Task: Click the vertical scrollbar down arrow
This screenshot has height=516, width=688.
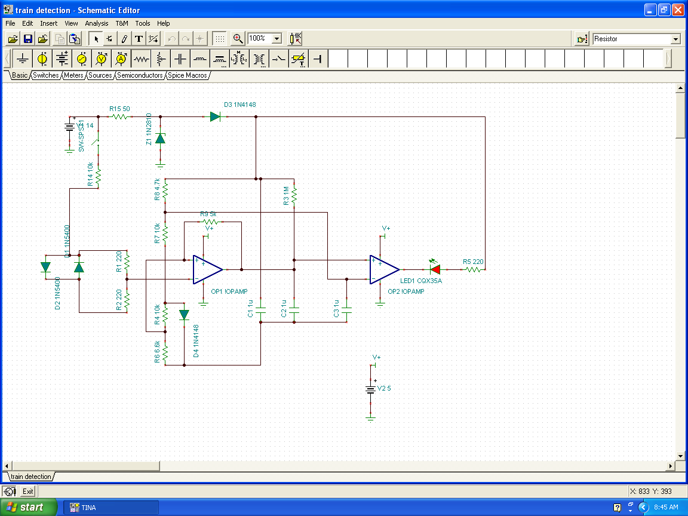Action: pos(680,456)
